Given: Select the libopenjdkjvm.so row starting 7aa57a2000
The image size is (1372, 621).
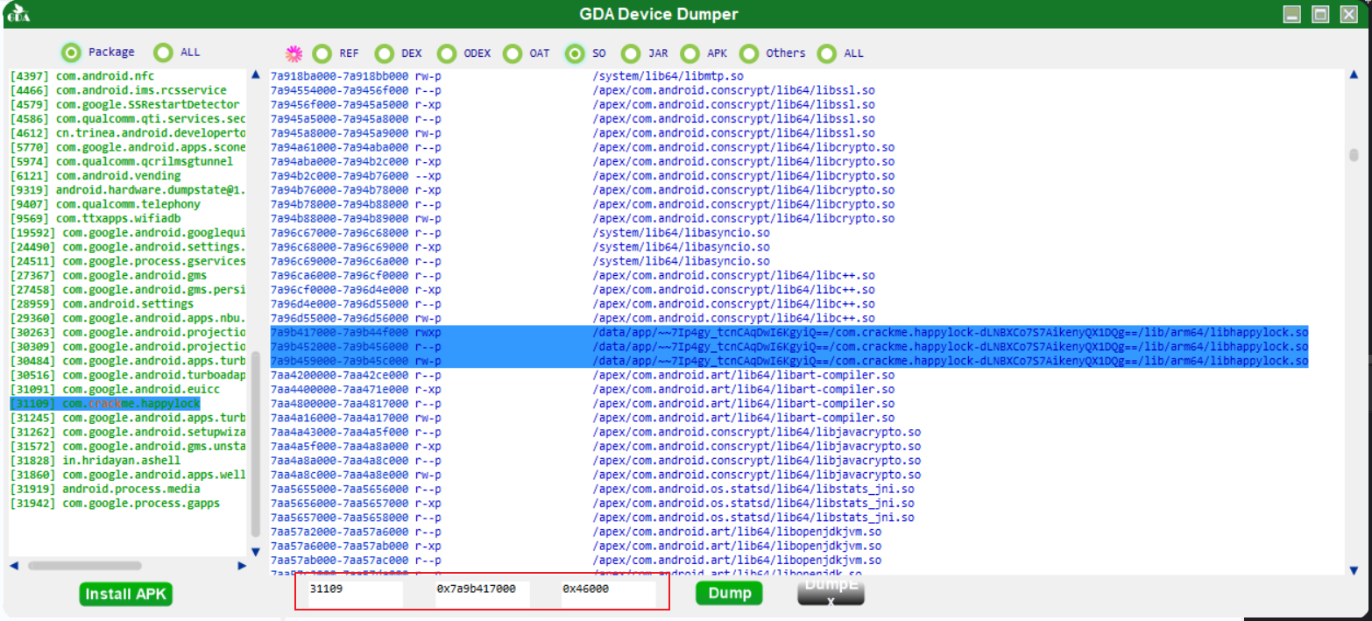Looking at the screenshot, I should (576, 532).
